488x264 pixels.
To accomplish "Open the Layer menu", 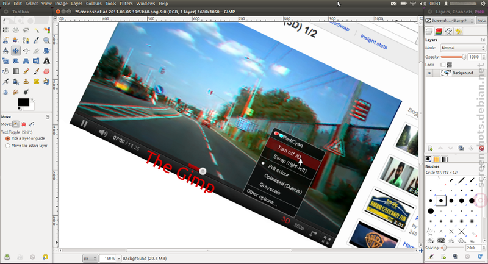I will click(x=77, y=4).
